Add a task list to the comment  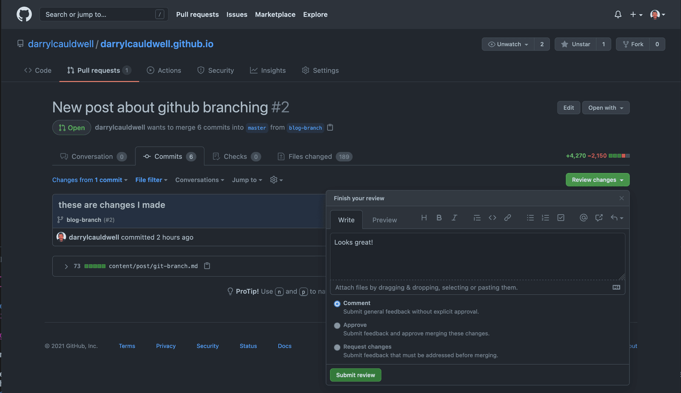pos(561,218)
